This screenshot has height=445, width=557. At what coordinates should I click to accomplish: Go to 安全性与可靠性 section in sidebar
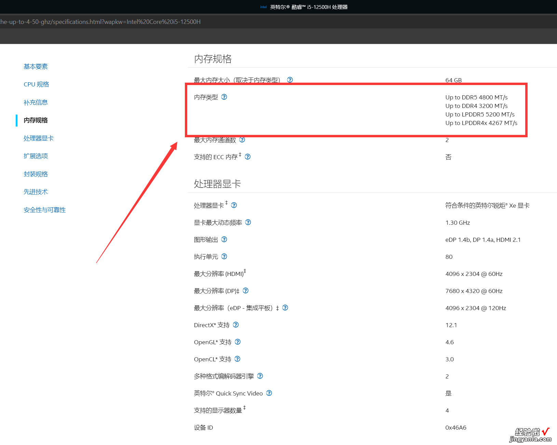point(44,210)
